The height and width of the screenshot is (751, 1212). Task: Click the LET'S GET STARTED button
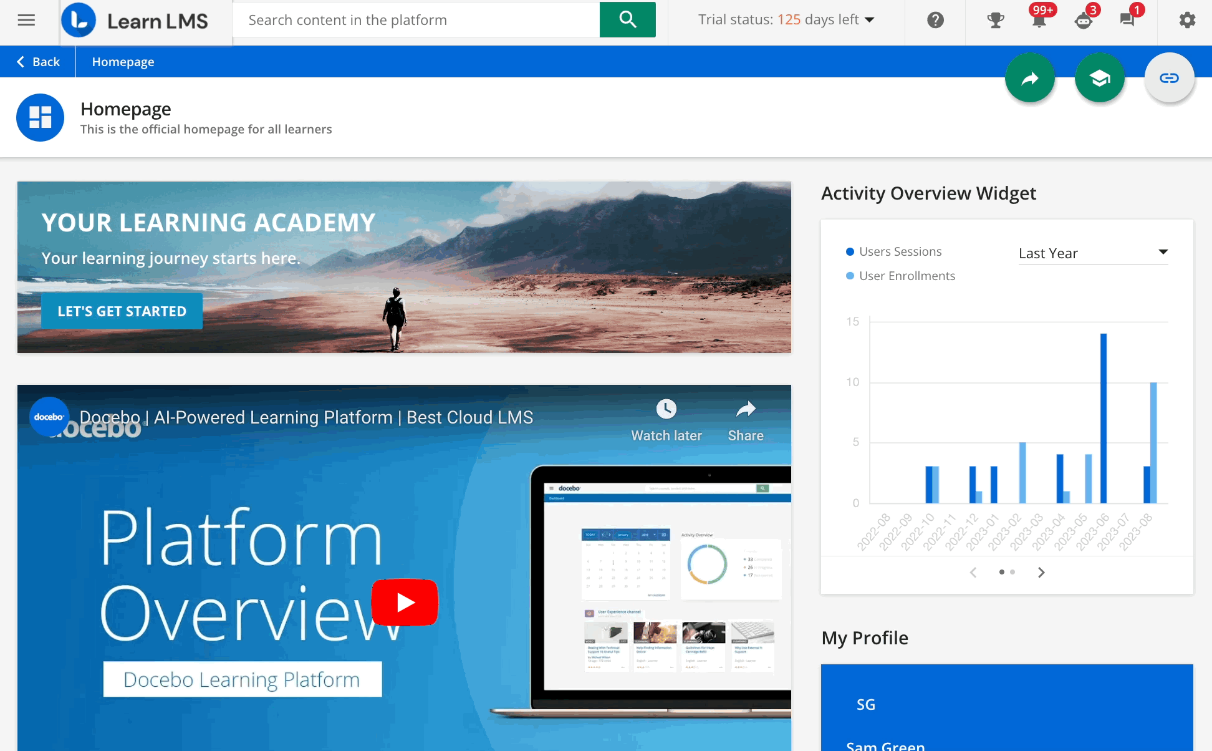pos(122,311)
